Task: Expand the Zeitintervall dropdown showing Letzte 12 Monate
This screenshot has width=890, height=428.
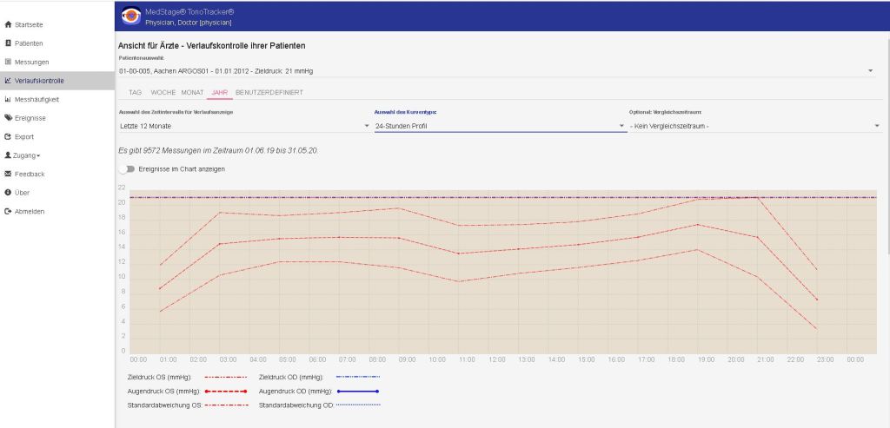Action: (x=367, y=127)
